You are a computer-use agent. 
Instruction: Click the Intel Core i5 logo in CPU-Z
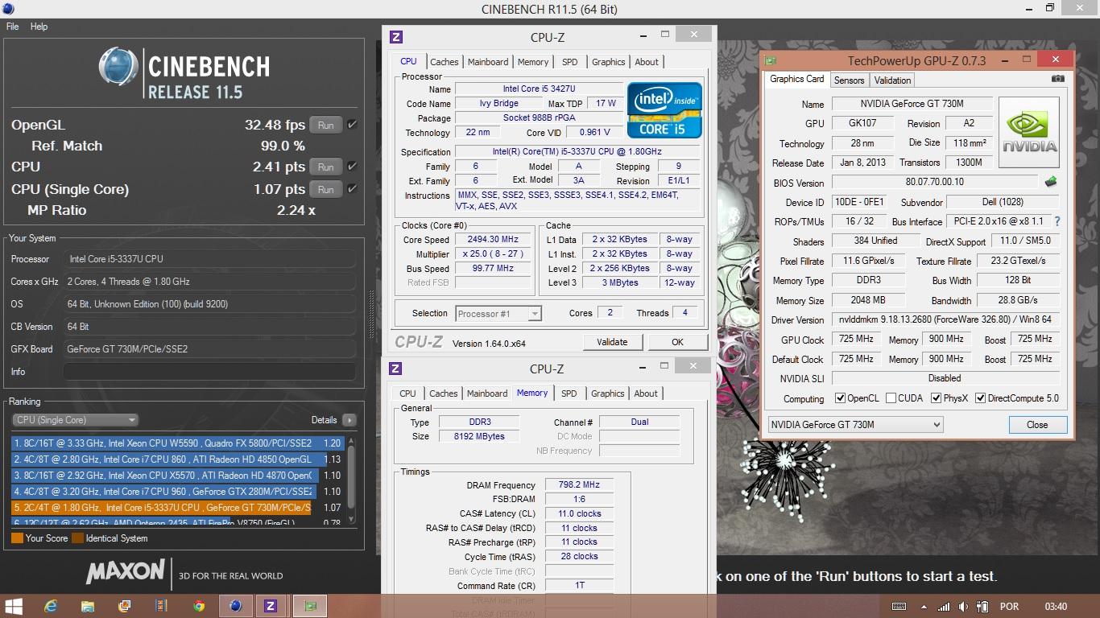click(665, 109)
